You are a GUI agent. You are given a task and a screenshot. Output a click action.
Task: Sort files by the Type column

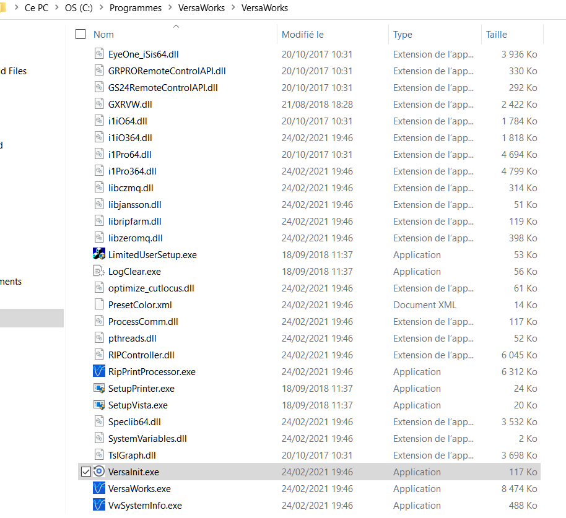pos(403,34)
